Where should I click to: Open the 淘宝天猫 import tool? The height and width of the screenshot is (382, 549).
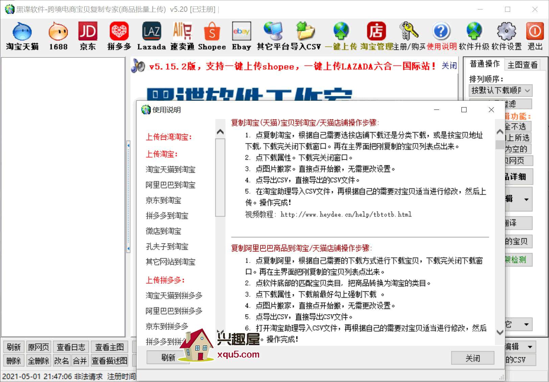[22, 36]
